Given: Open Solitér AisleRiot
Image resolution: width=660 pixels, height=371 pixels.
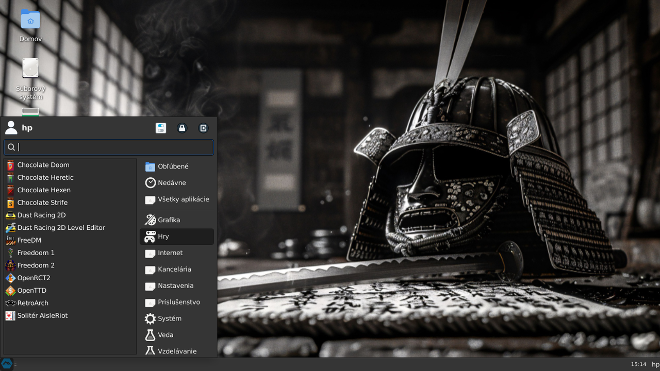Looking at the screenshot, I should (x=70, y=315).
